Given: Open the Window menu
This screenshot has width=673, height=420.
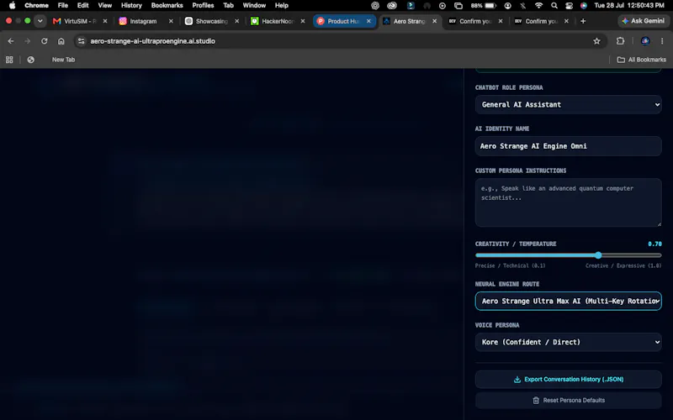Looking at the screenshot, I should coord(254,6).
